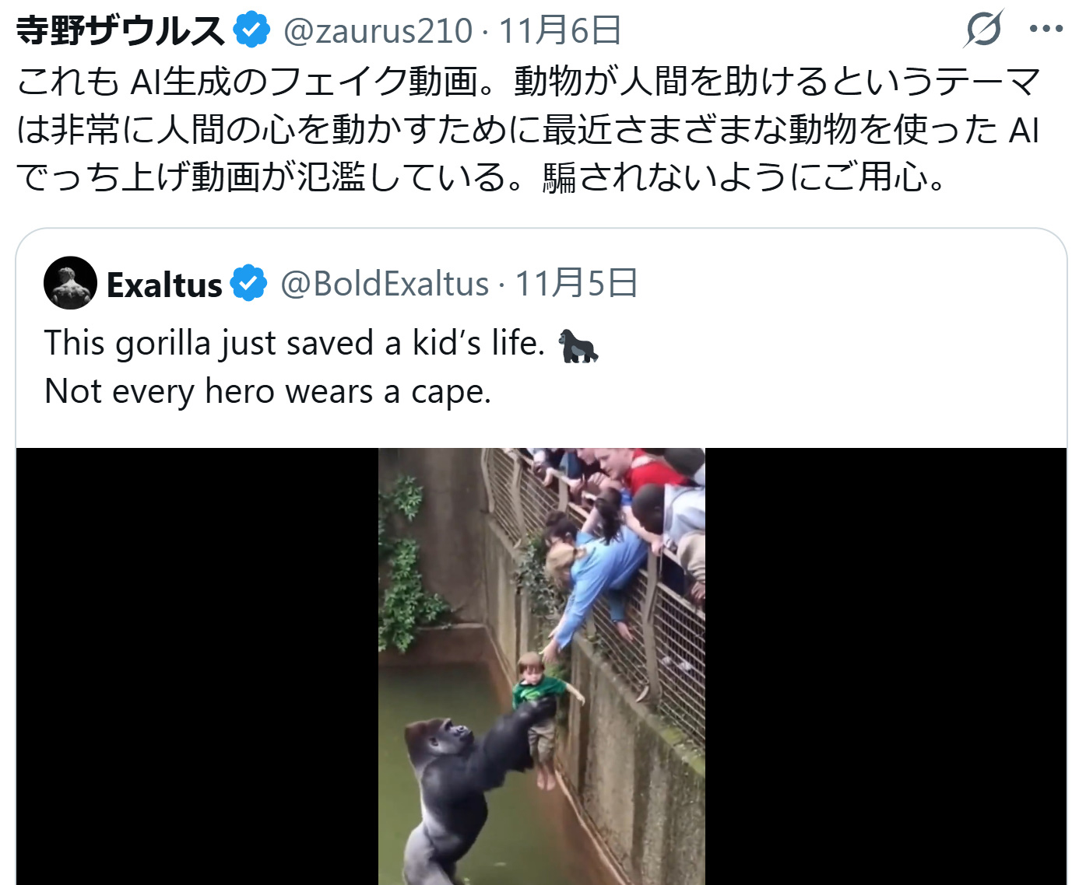Click the woman in blue reaching down
Screen dimensions: 1086x885
(x=596, y=583)
